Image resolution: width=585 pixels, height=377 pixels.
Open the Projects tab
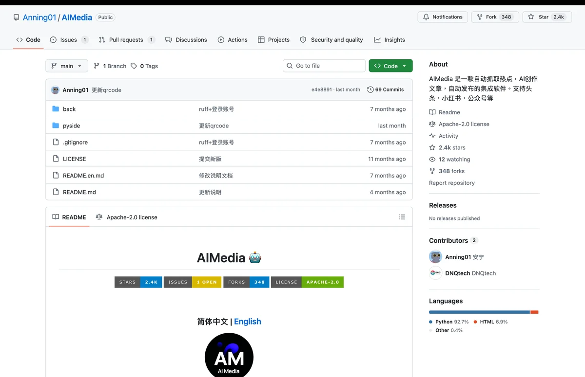pos(273,40)
